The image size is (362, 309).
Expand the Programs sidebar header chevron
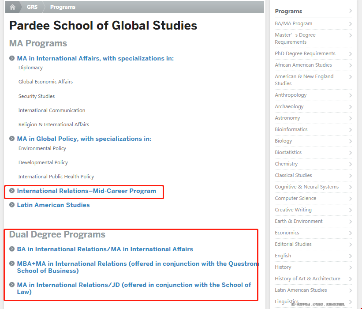[x=350, y=11]
